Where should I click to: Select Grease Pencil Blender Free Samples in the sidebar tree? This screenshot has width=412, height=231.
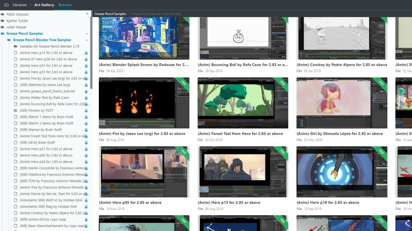[42, 40]
